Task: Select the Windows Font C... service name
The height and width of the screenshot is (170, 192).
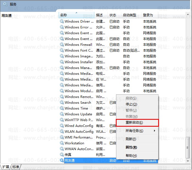Action: coord(79,50)
